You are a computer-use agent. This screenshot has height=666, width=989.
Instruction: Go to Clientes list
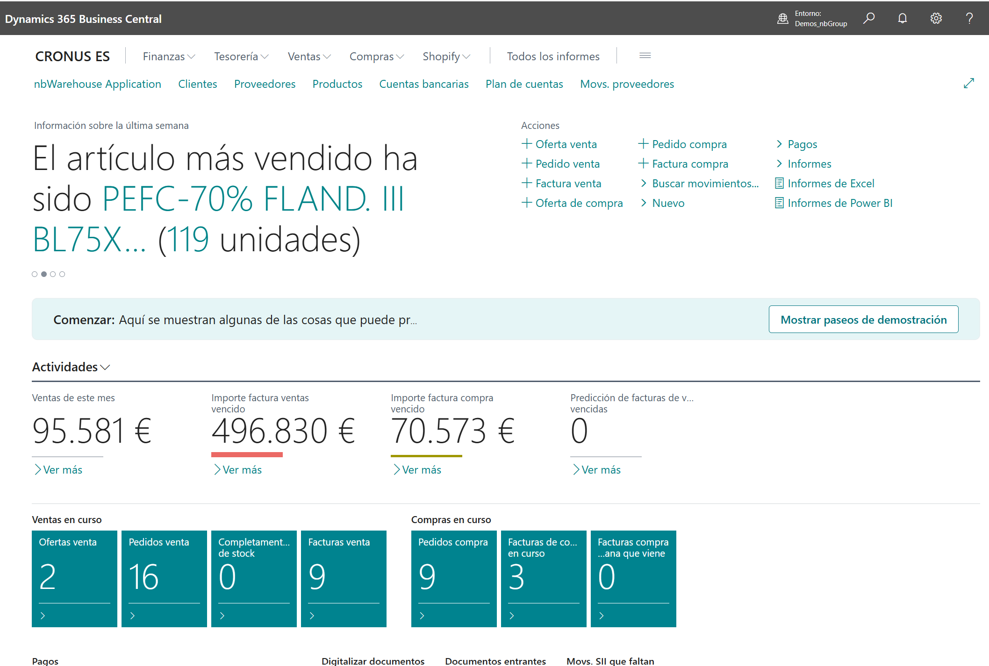pos(198,84)
